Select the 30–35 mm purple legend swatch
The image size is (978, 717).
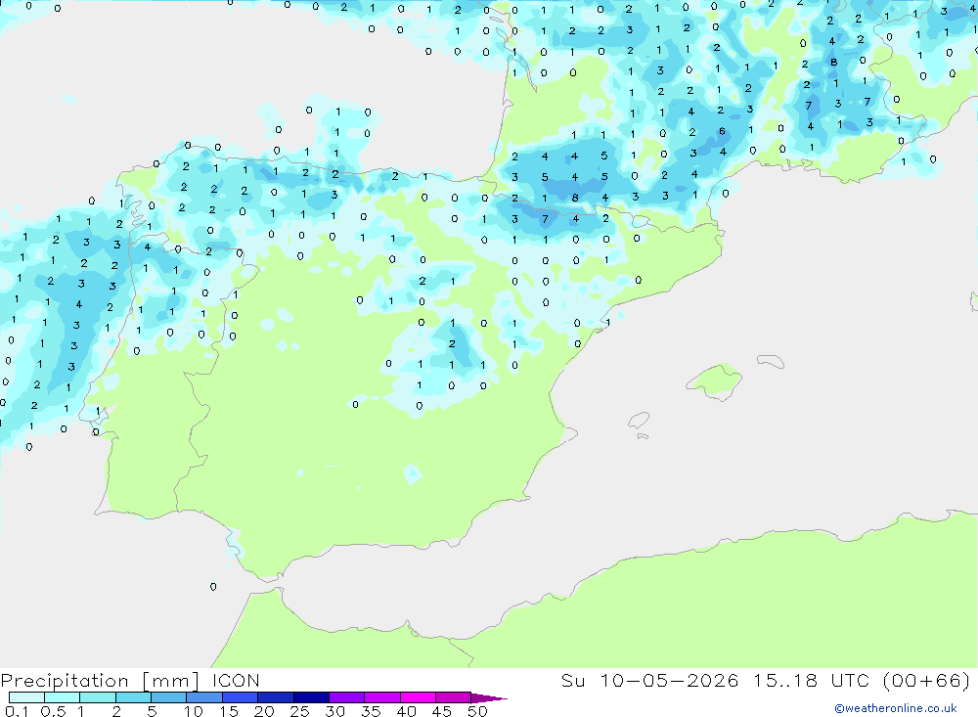click(346, 697)
